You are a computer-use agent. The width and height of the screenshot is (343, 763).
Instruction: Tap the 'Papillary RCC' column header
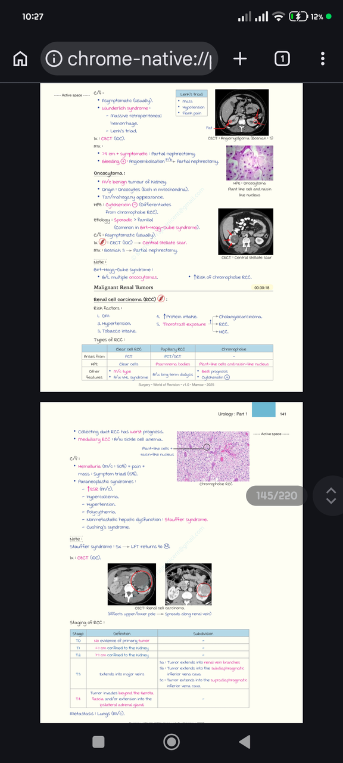(x=173, y=348)
